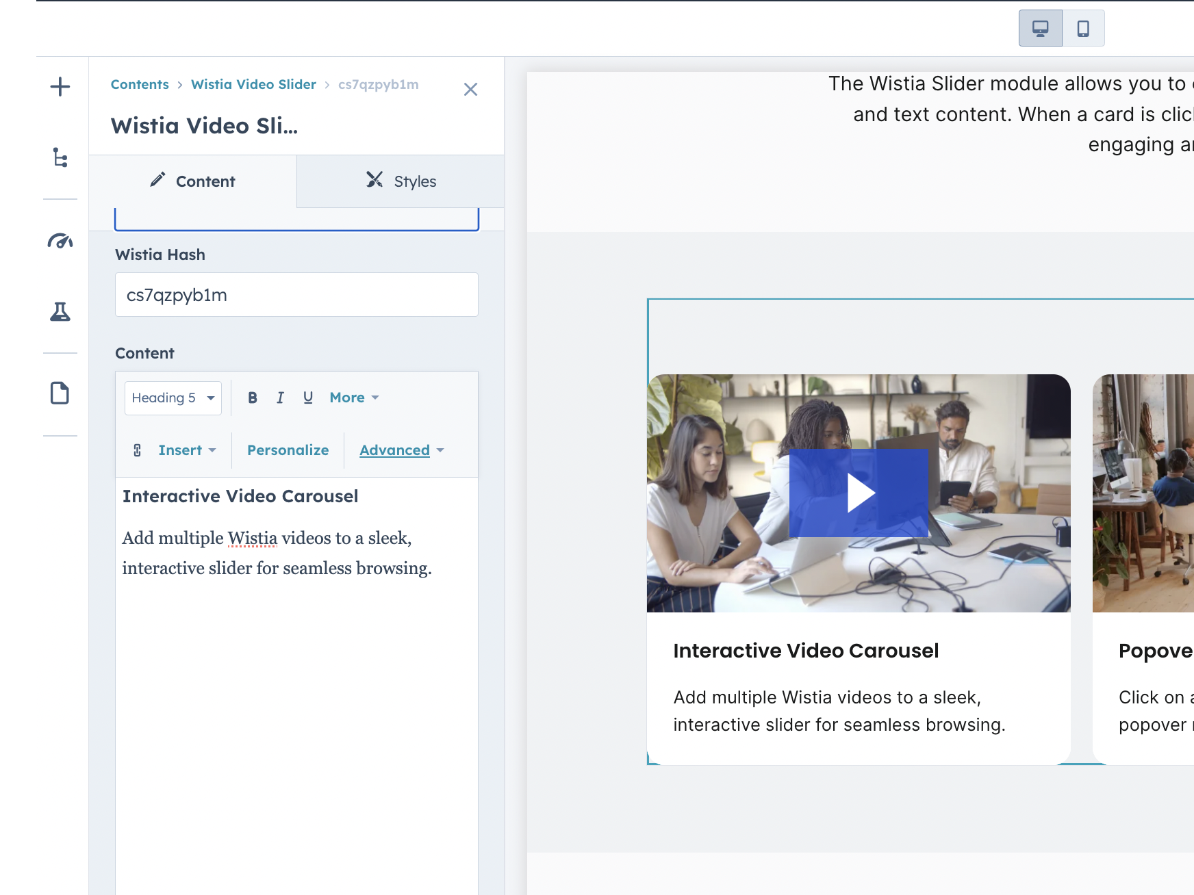Screen dimensions: 1194x895
Task: Play the Interactive Video Carousel video
Action: pos(859,493)
